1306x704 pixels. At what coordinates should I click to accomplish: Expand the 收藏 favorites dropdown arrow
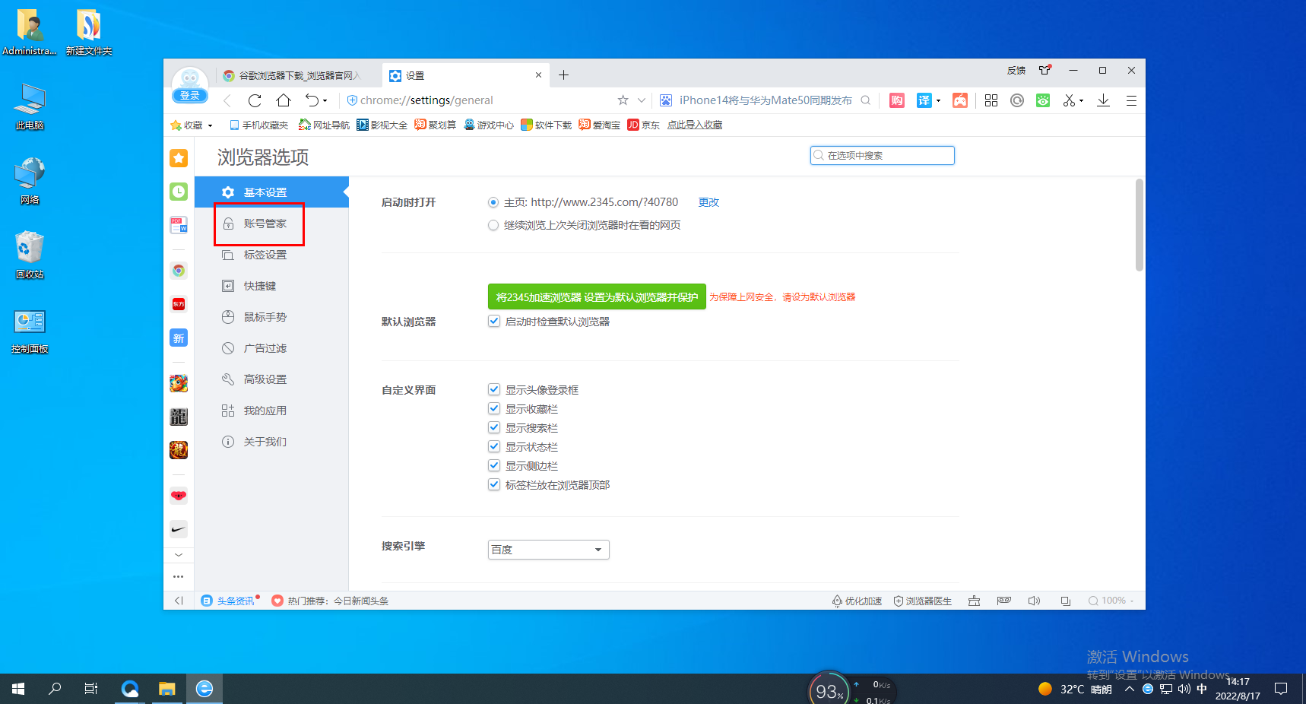tap(211, 125)
